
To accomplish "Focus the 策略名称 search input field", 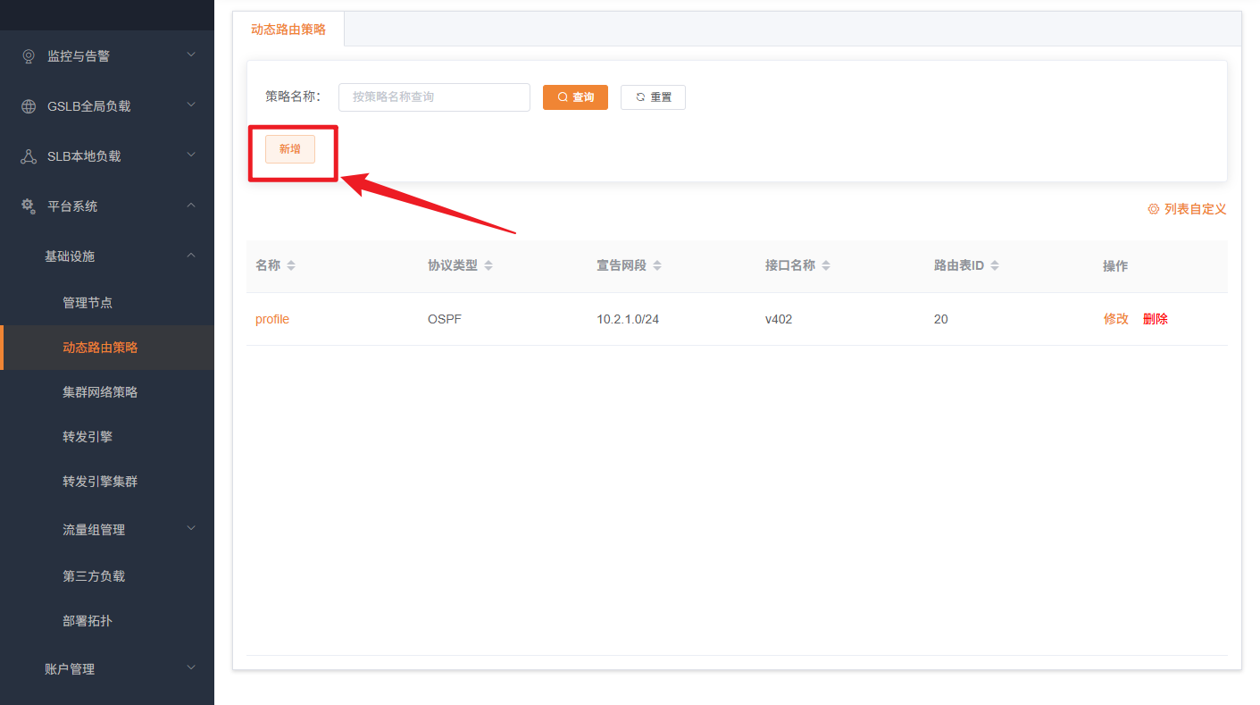I will click(x=434, y=97).
